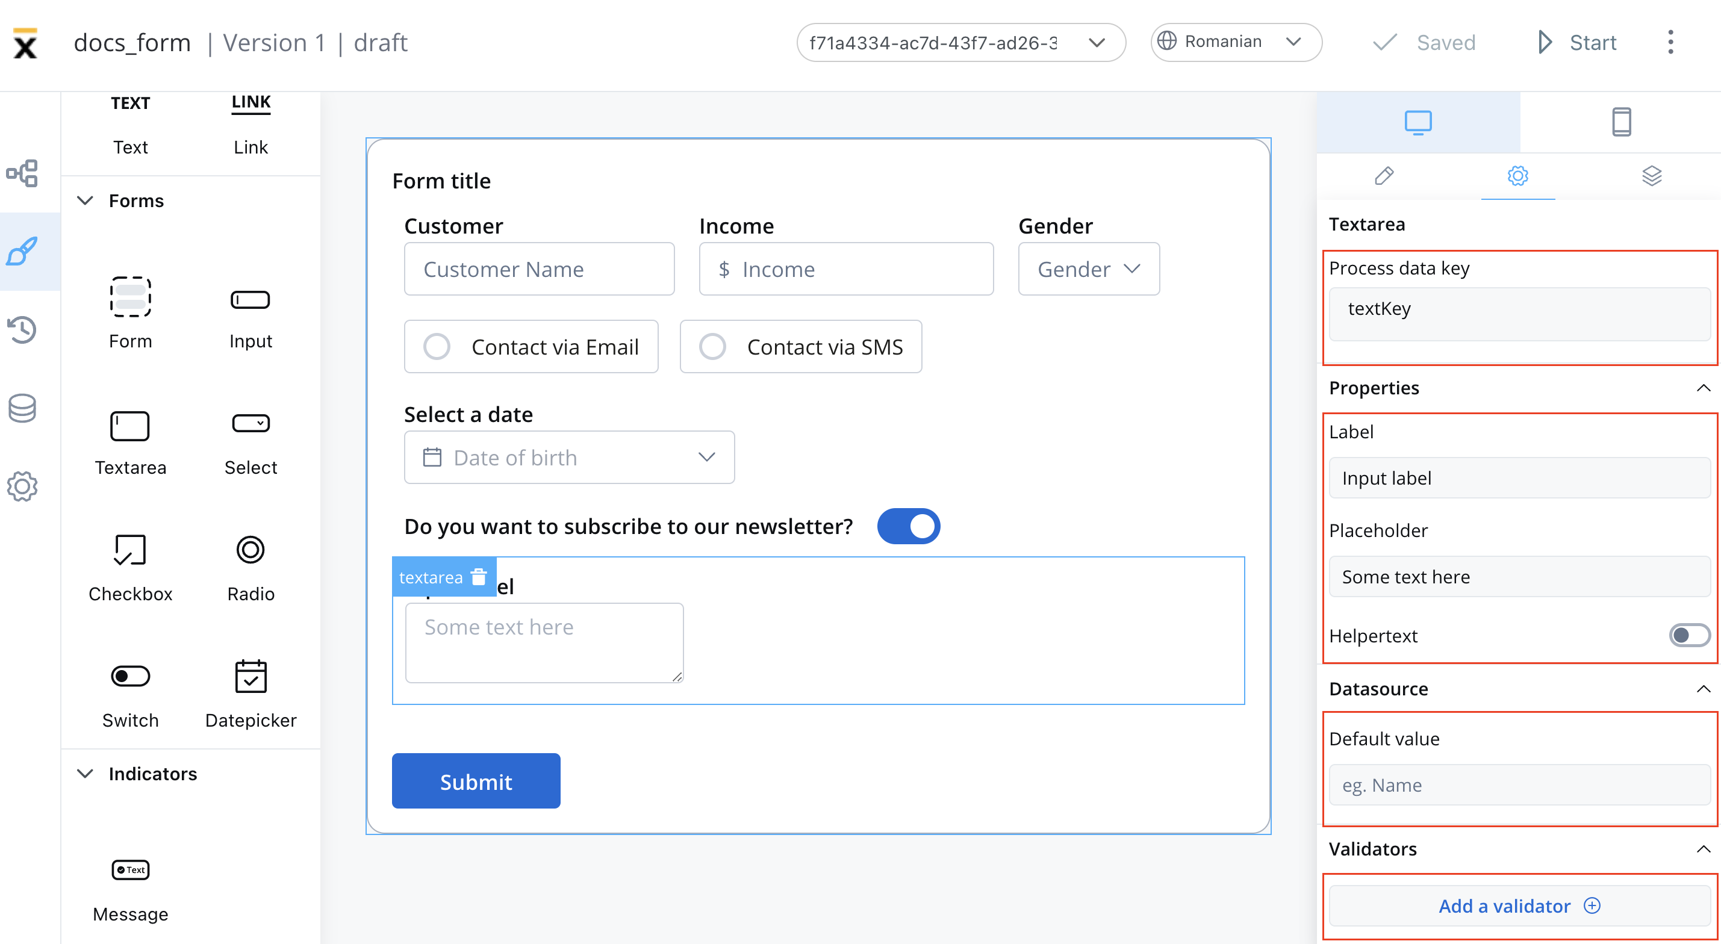Pick the Select component icon
The width and height of the screenshot is (1721, 944).
coord(251,424)
